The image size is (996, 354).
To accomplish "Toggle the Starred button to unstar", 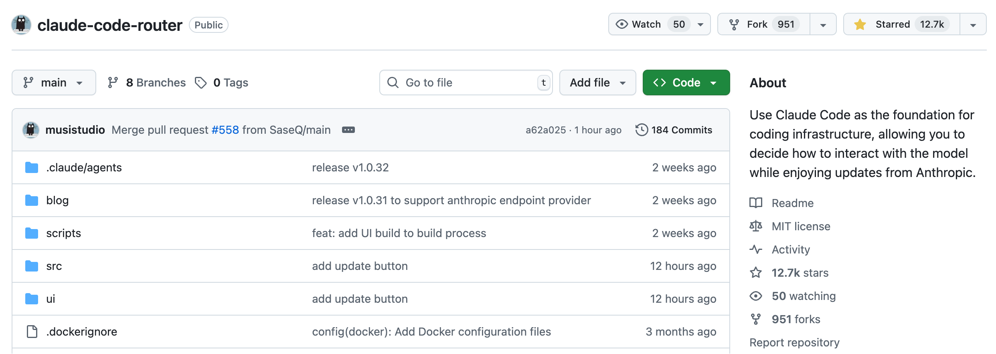I will click(902, 24).
